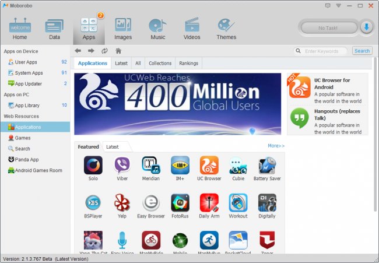
Task: Open the Themes section
Action: click(x=226, y=29)
